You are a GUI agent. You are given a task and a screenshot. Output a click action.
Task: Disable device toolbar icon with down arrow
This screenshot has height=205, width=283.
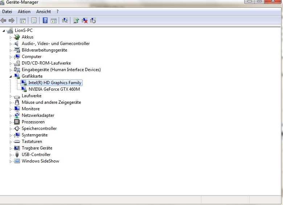coord(93,20)
